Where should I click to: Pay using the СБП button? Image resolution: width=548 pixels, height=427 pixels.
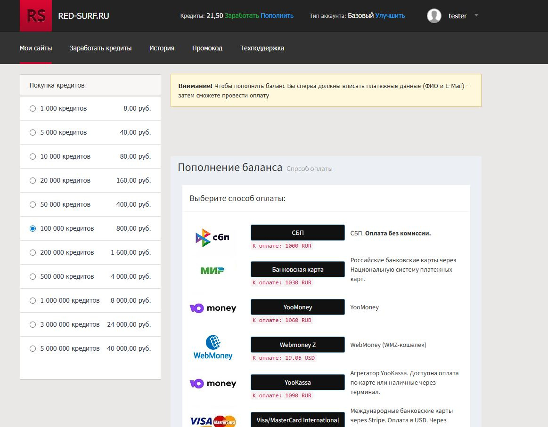coord(298,233)
